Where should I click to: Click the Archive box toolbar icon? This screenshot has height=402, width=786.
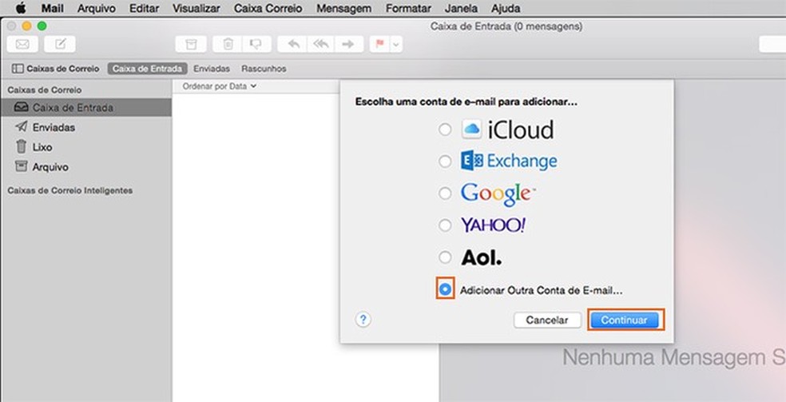(x=191, y=44)
